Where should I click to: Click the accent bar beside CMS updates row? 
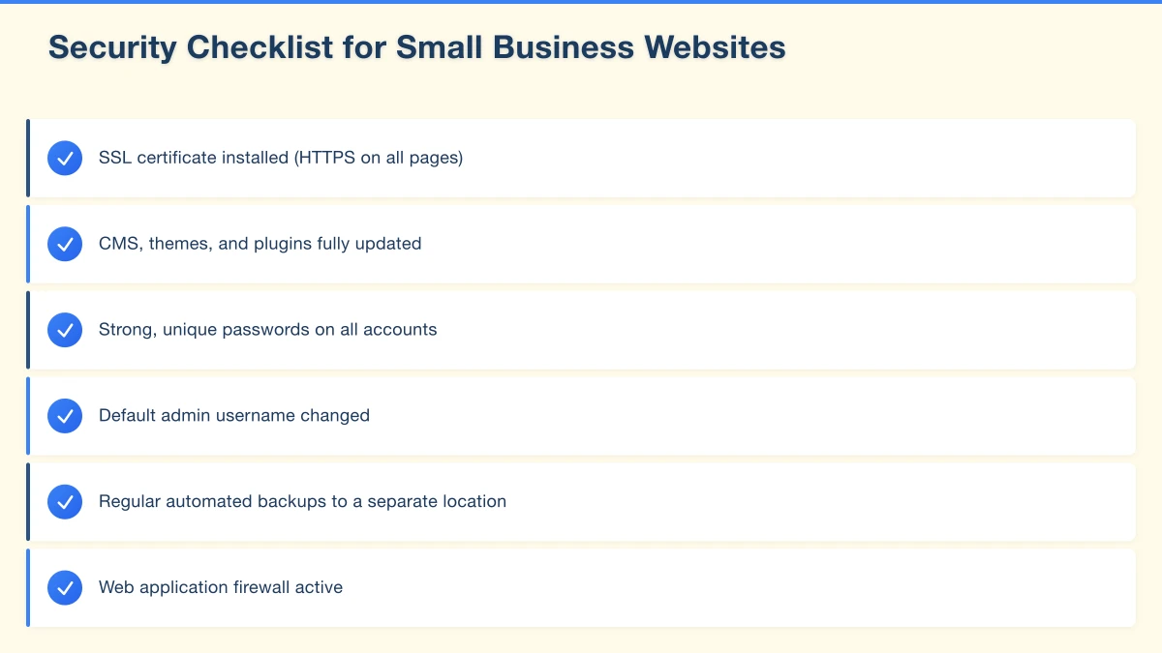click(x=28, y=244)
